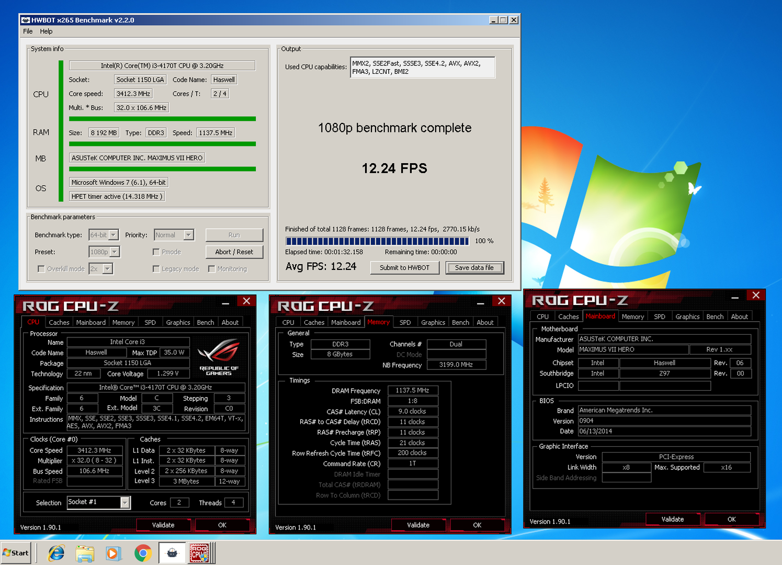The height and width of the screenshot is (565, 782).
Task: Close the ROG CPU-Z CPU tab window
Action: (x=246, y=301)
